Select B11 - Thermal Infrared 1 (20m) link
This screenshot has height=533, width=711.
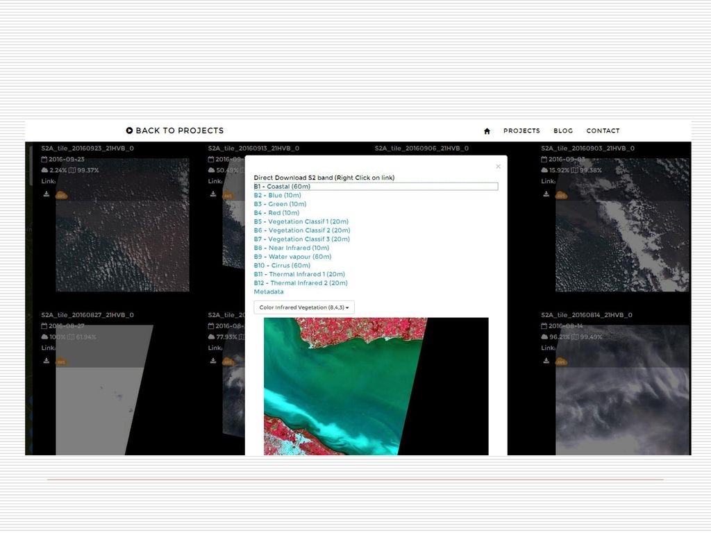coord(299,274)
